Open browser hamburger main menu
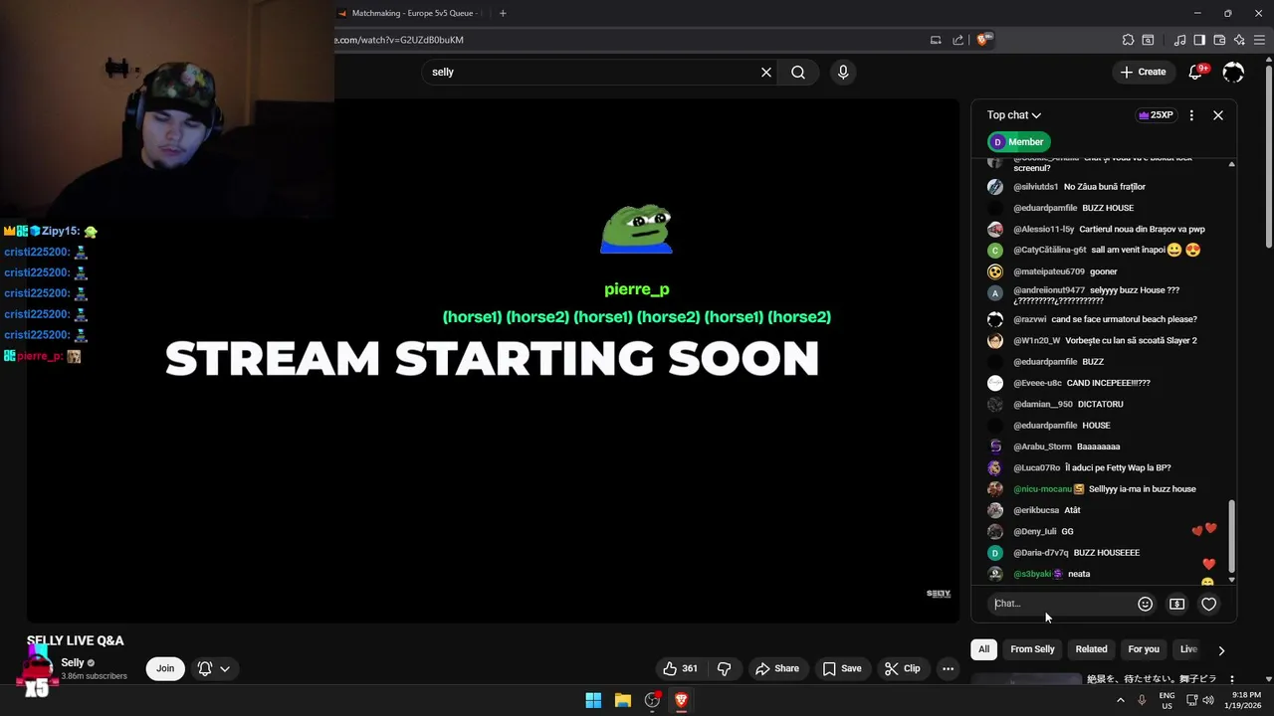The image size is (1274, 716). [1260, 40]
